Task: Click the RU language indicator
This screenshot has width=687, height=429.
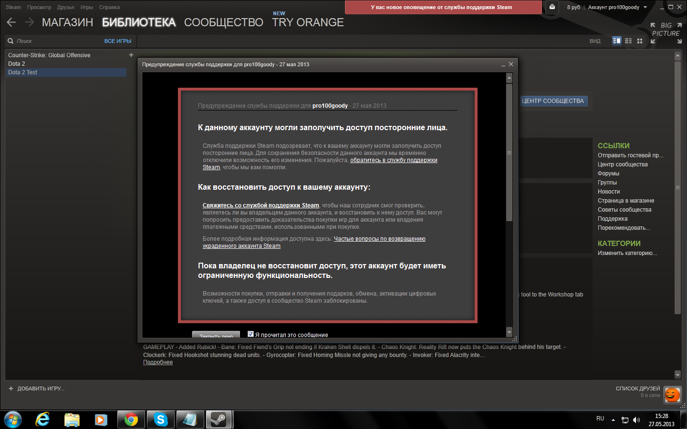Action: (600, 419)
